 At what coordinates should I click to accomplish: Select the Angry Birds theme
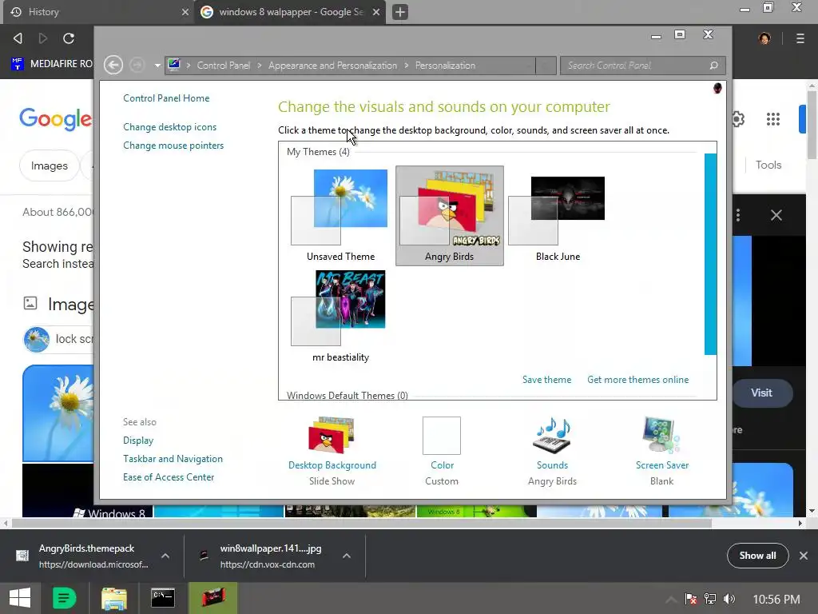click(x=449, y=215)
